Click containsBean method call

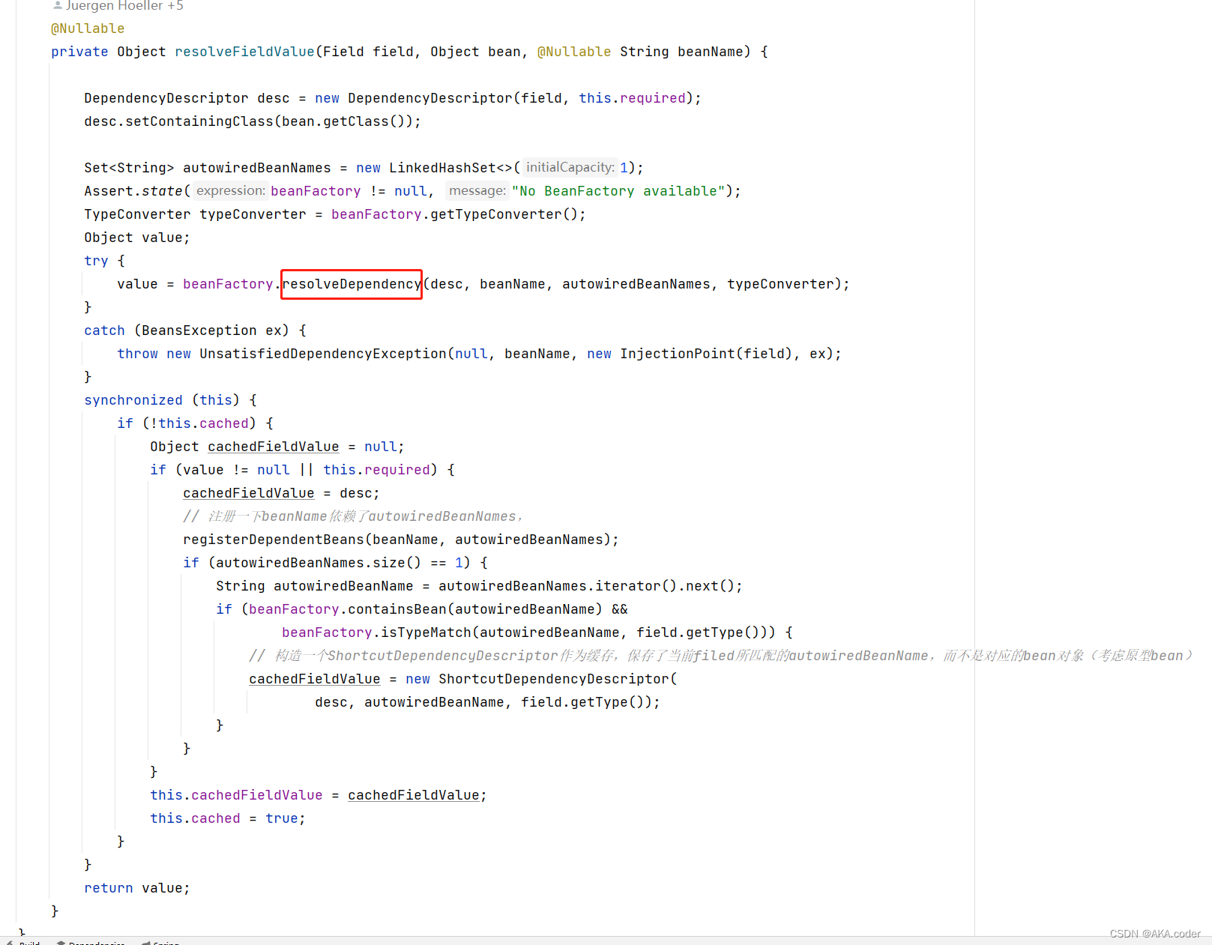coord(397,609)
